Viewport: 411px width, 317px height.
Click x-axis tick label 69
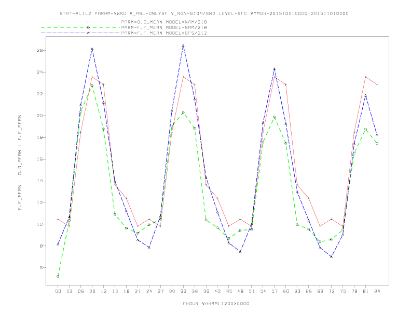320,291
